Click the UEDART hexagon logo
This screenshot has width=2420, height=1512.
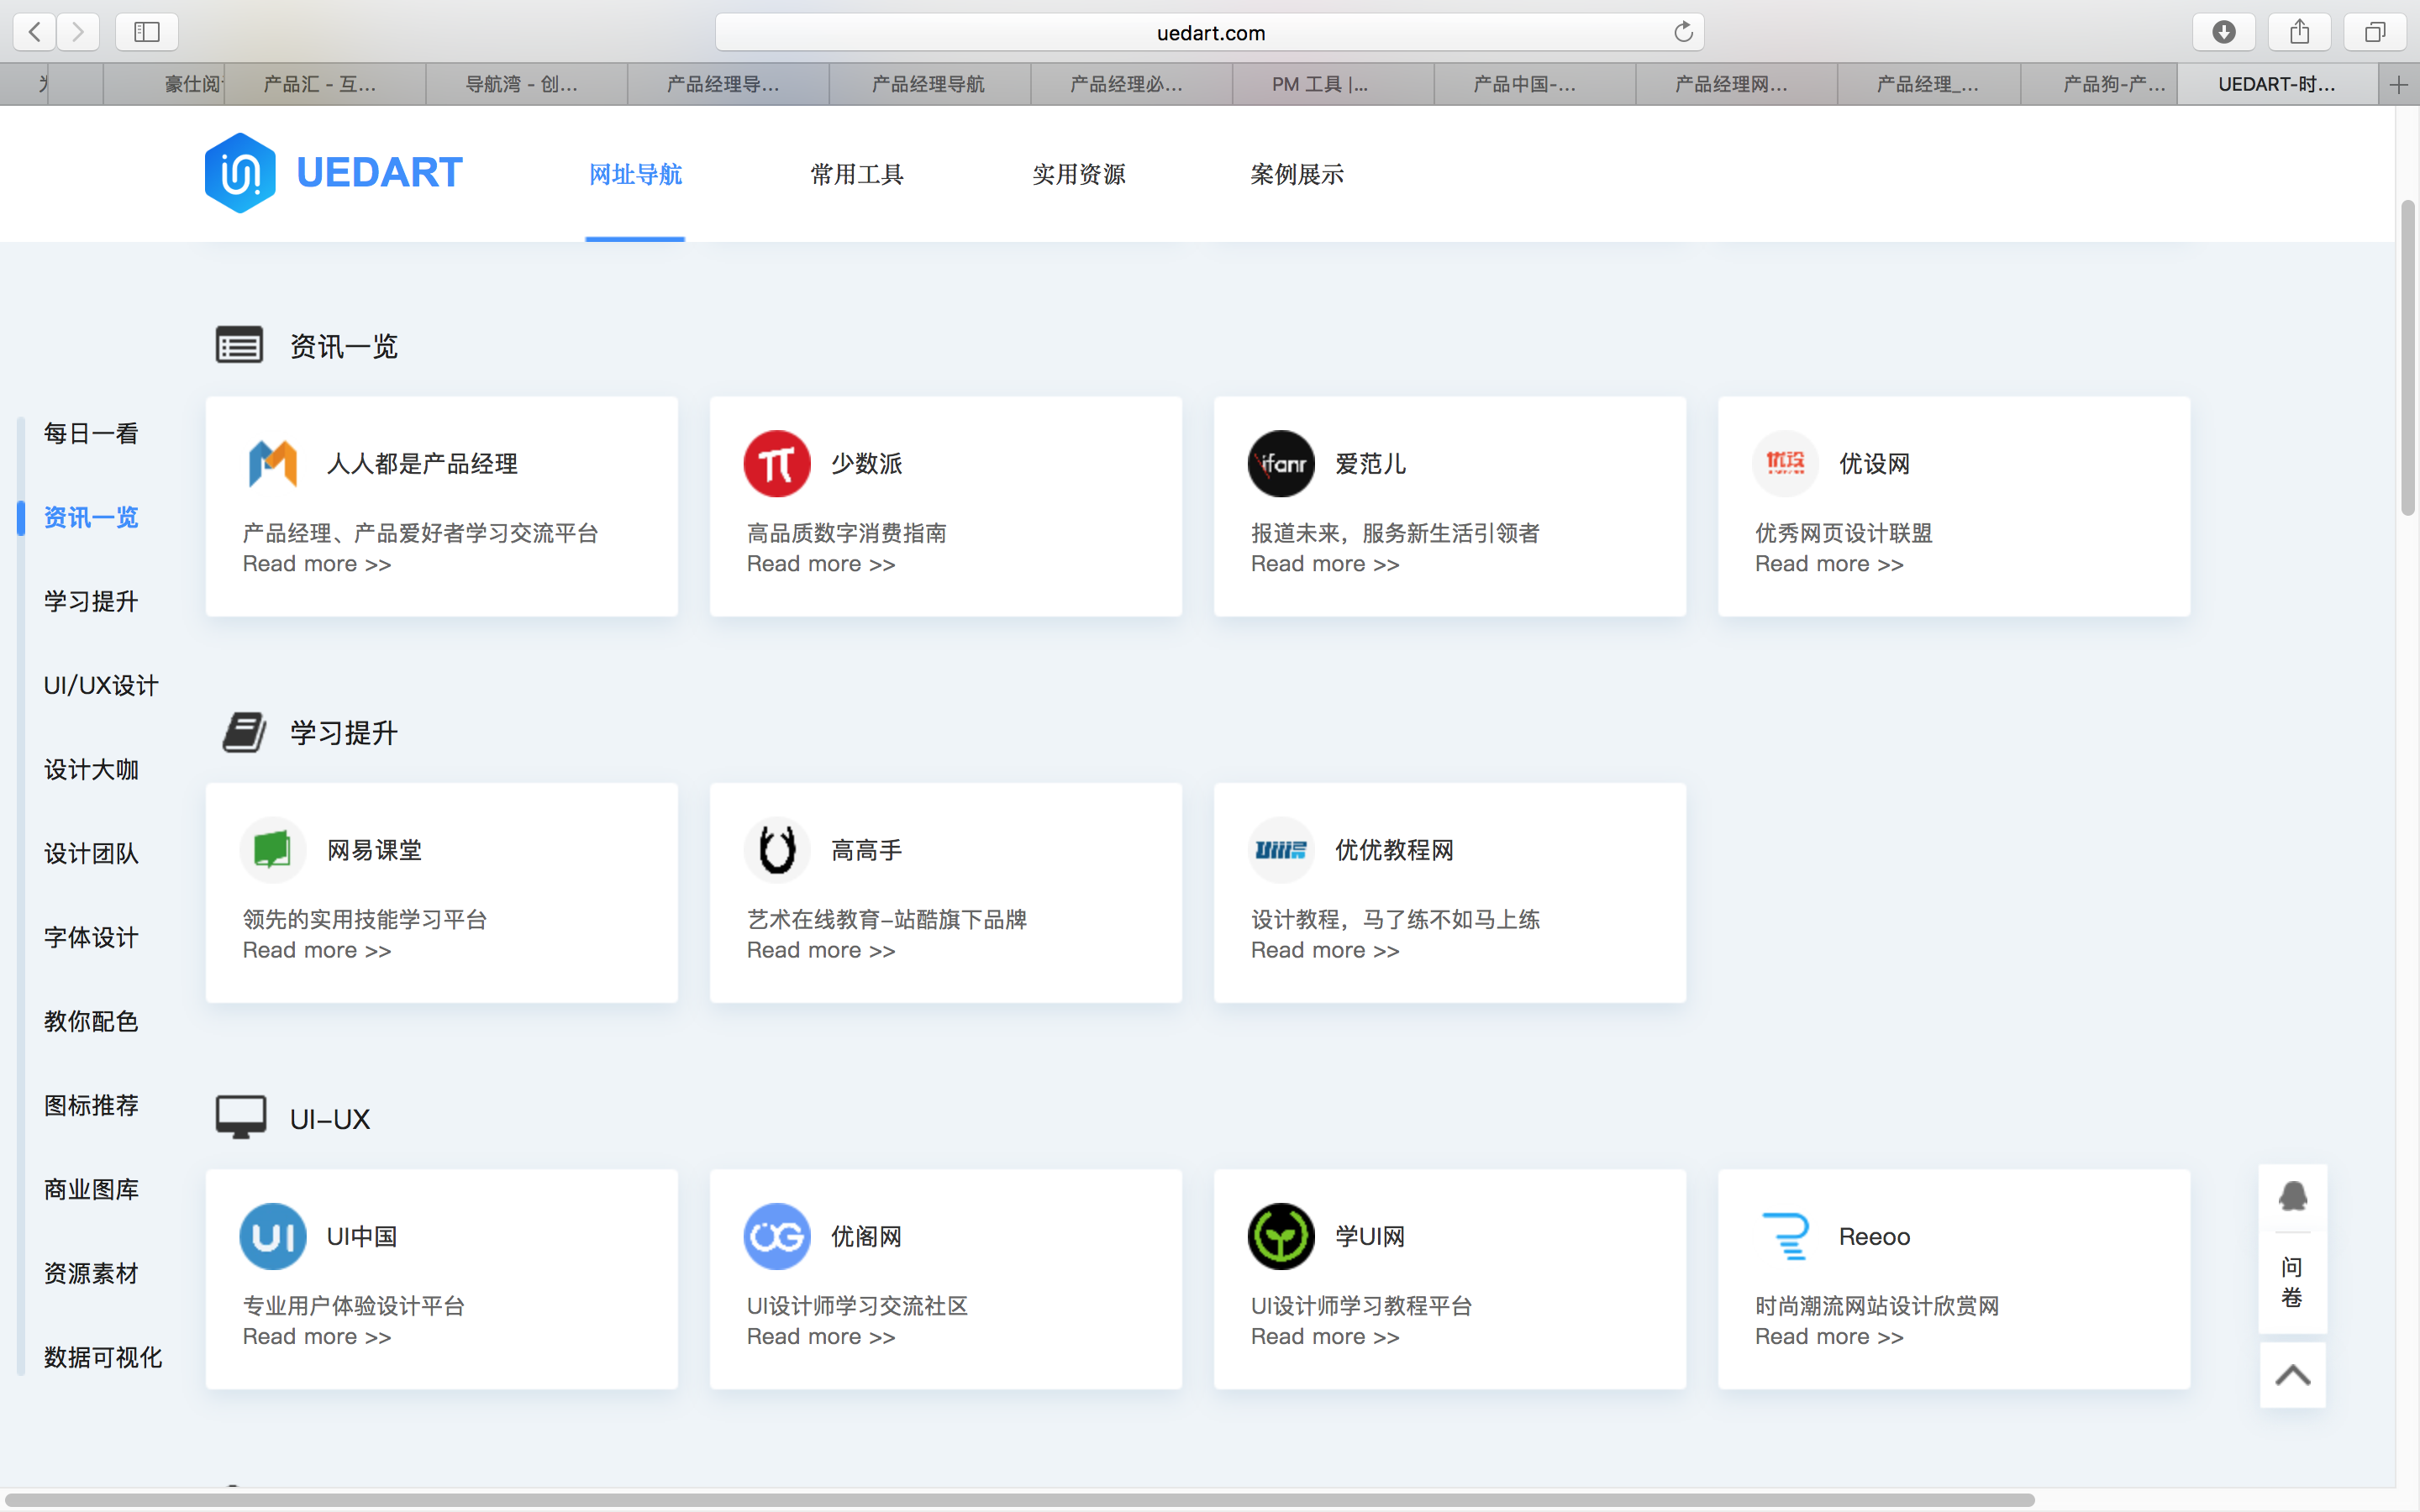[240, 173]
